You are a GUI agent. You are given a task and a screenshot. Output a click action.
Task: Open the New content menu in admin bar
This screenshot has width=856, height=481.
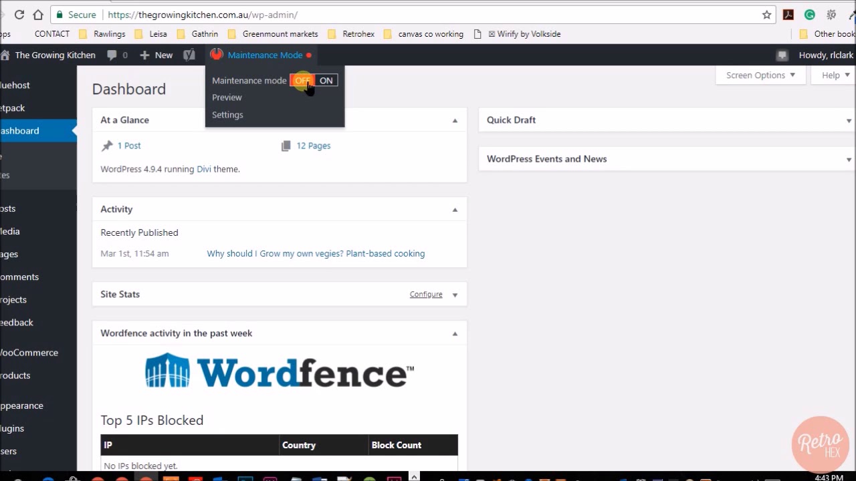(x=156, y=55)
